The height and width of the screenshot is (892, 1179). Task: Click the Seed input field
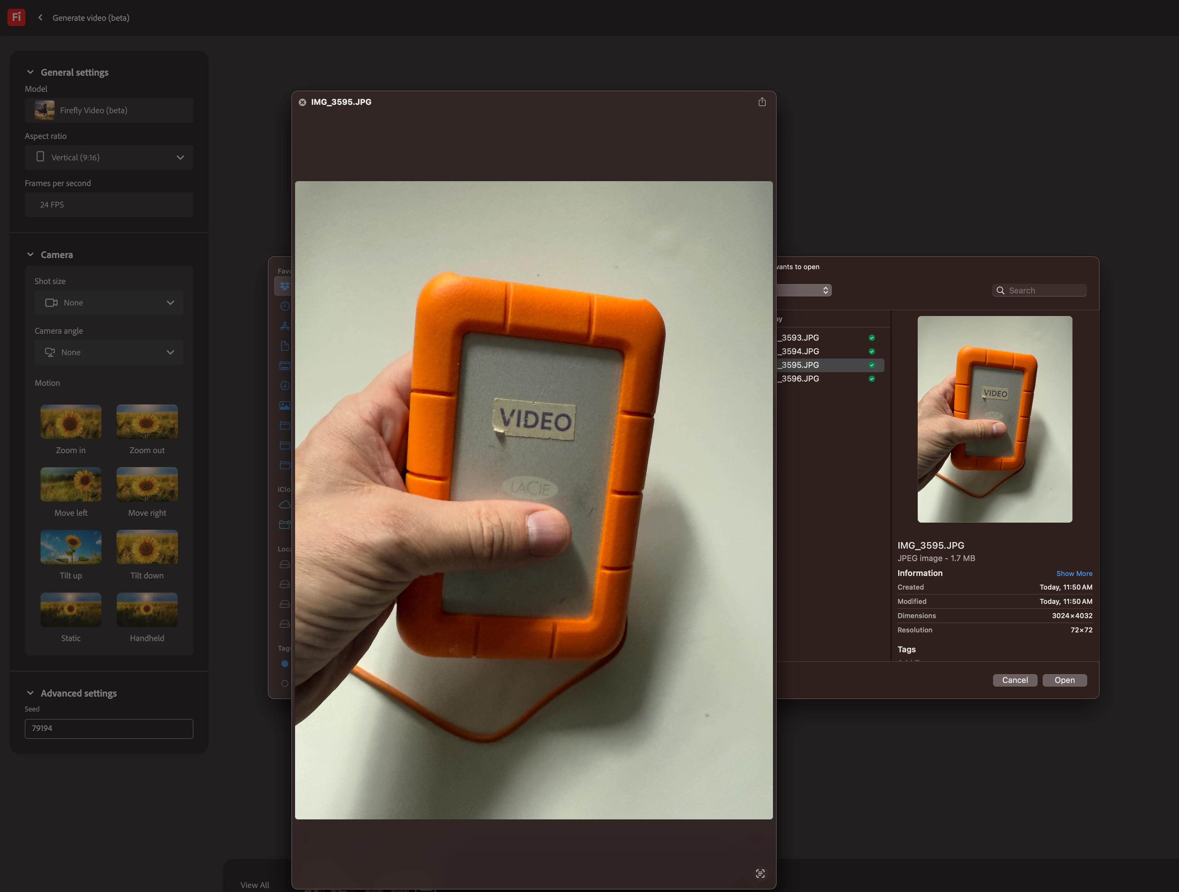109,728
